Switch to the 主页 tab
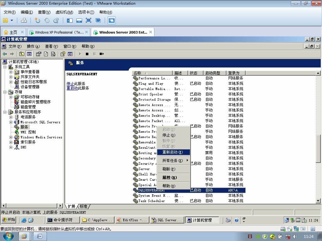Image resolution: width=322 pixels, height=241 pixels. [14, 32]
